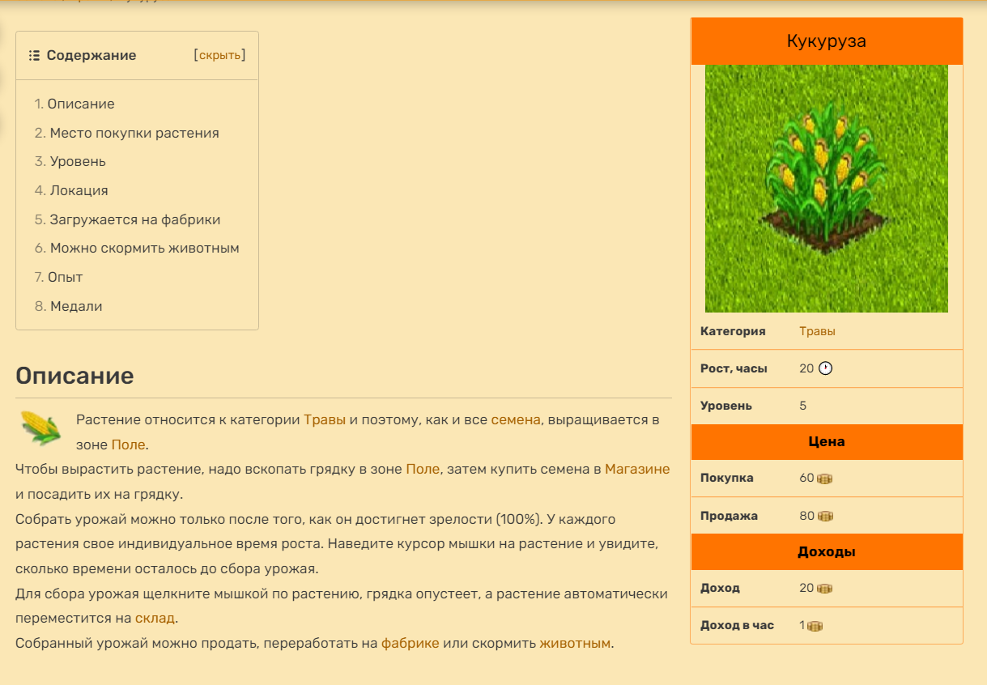Jump to section 1. Описание
This screenshot has height=685, width=987.
74,104
